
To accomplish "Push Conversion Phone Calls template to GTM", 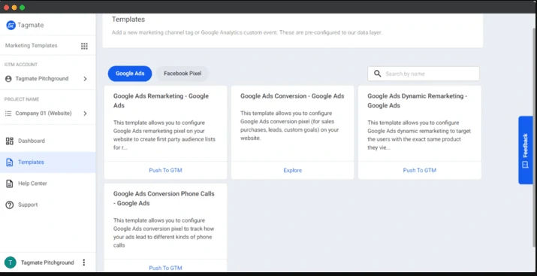I will pyautogui.click(x=165, y=268).
